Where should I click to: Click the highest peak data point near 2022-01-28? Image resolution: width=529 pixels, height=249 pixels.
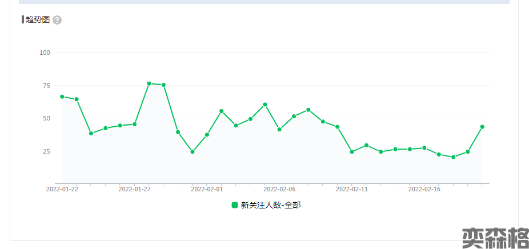[149, 83]
